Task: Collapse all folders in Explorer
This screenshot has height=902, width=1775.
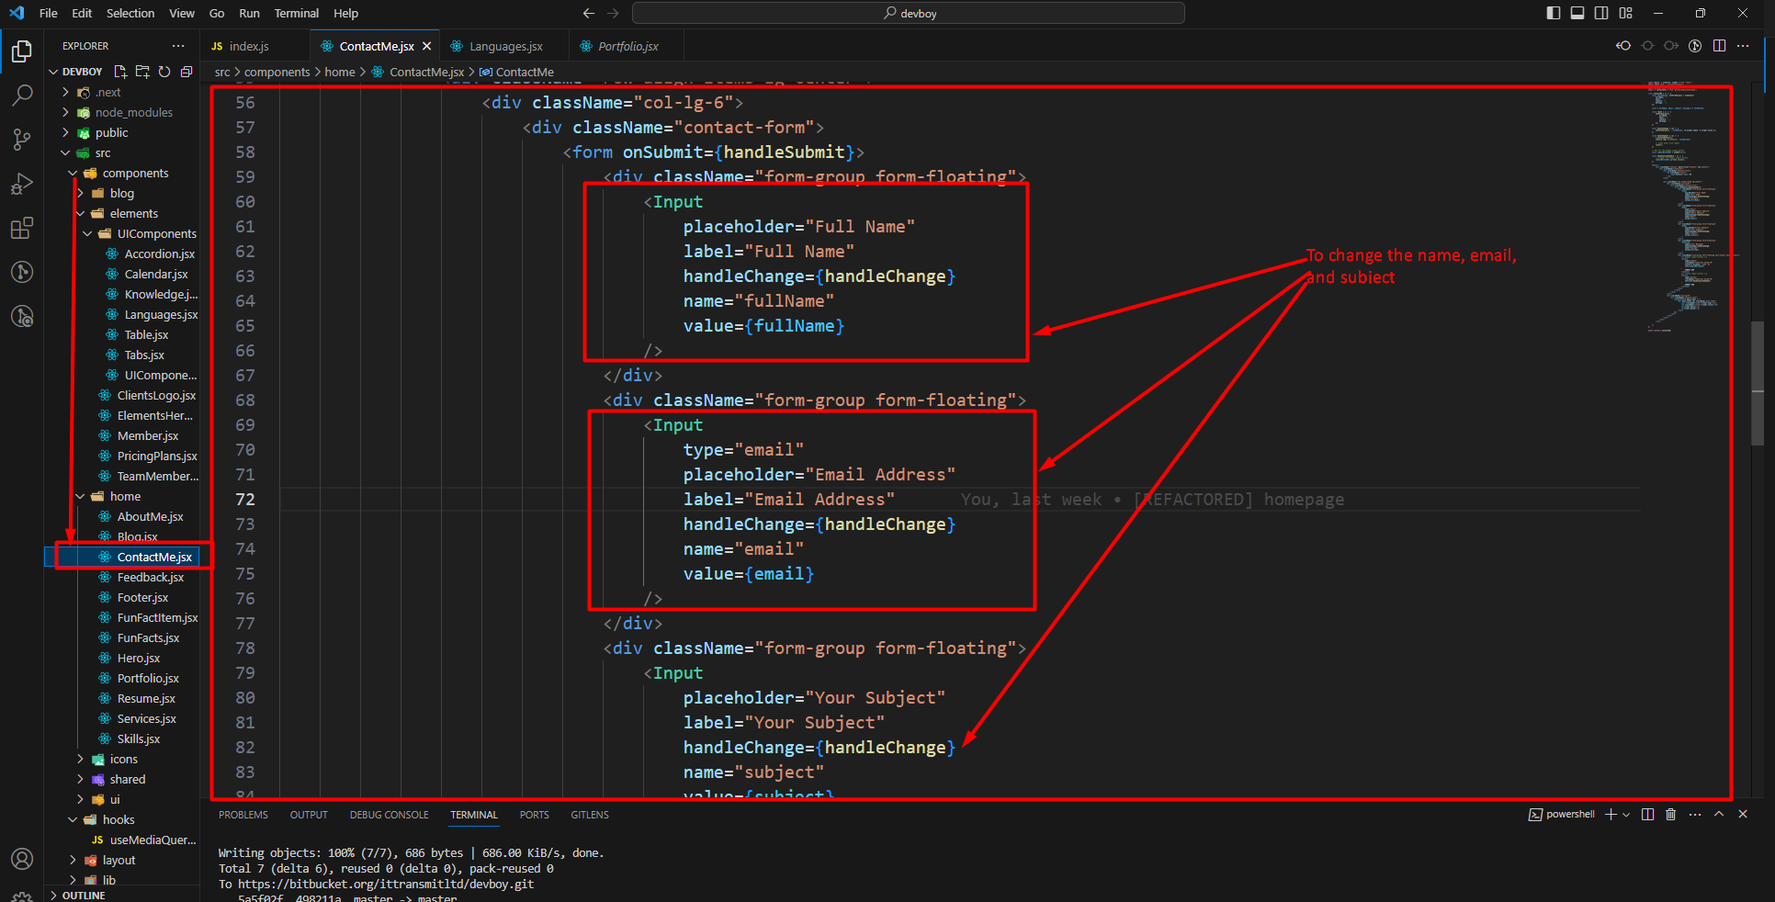Action: [187, 72]
